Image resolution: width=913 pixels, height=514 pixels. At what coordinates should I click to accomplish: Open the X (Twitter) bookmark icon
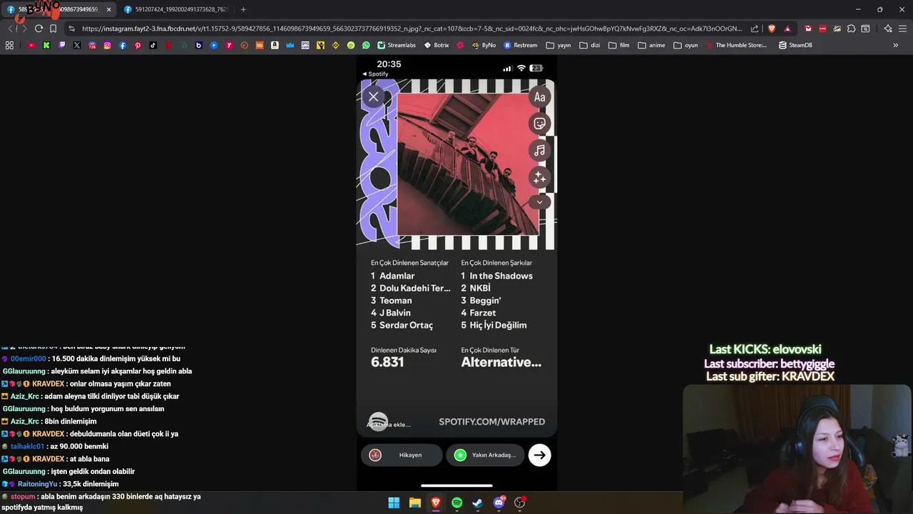coord(77,45)
